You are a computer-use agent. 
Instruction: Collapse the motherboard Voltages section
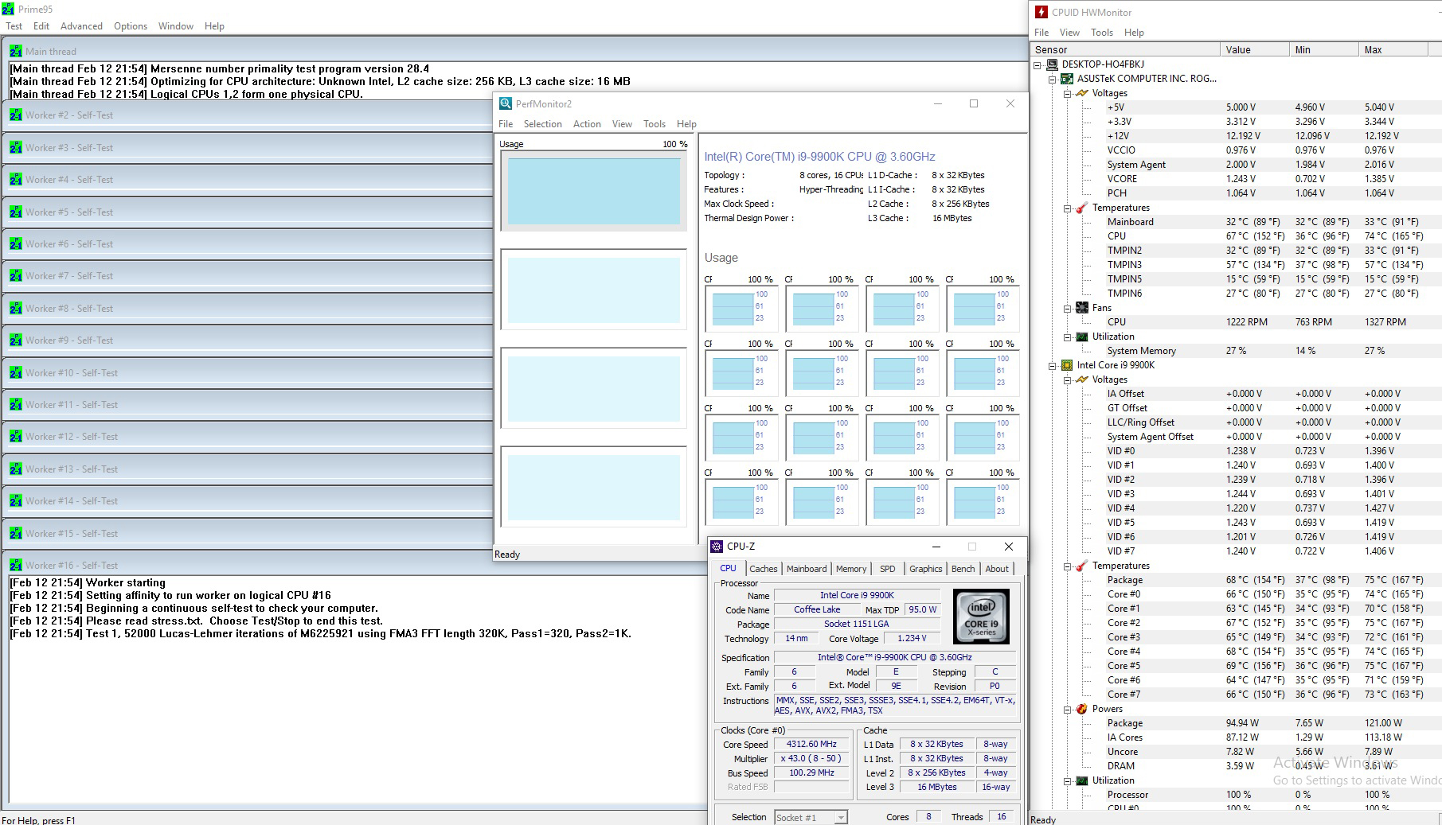click(1068, 94)
